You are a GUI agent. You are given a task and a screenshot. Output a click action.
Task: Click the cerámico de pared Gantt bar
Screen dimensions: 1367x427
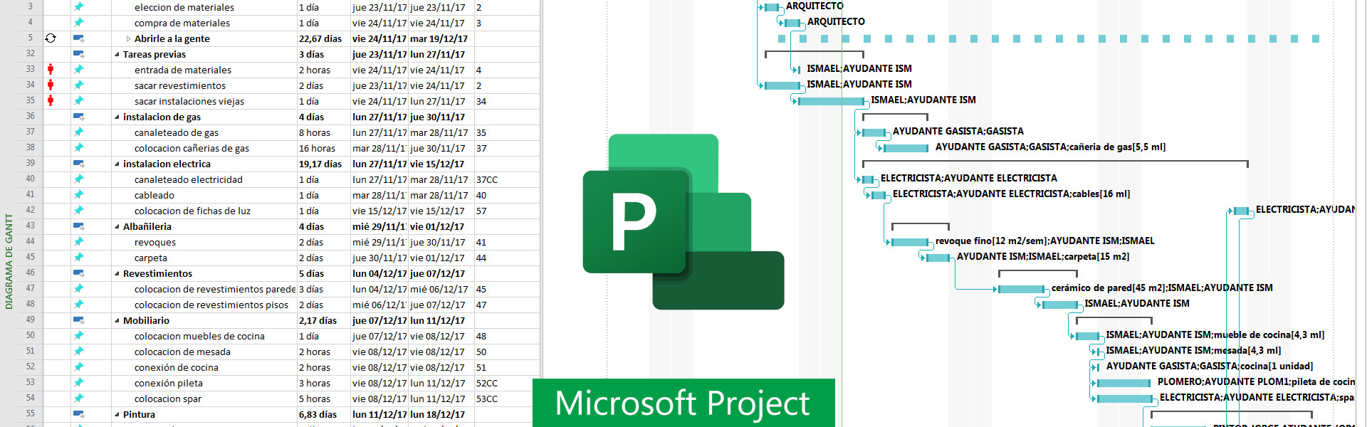pyautogui.click(x=1021, y=289)
